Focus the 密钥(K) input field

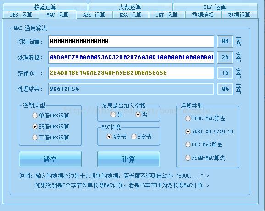click(131, 73)
